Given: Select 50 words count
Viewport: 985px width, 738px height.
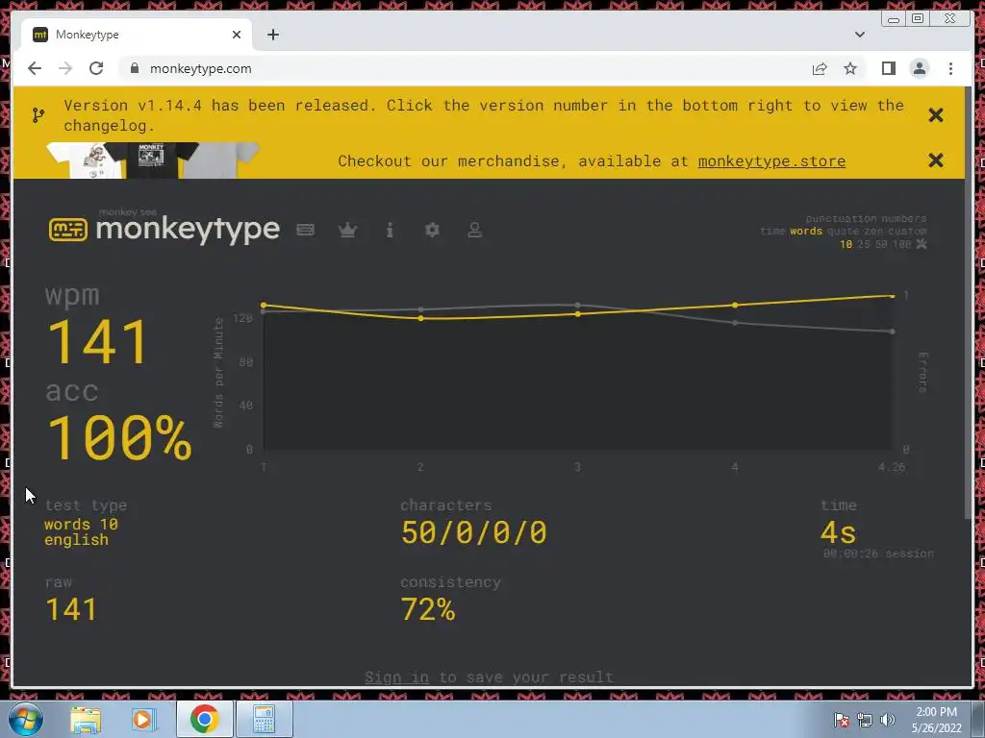Looking at the screenshot, I should pos(881,244).
